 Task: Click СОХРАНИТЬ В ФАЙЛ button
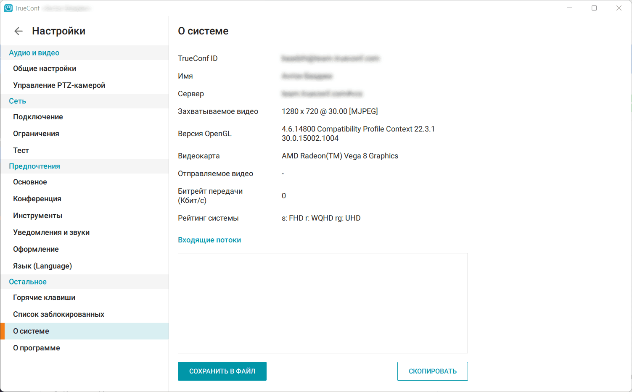click(x=222, y=371)
